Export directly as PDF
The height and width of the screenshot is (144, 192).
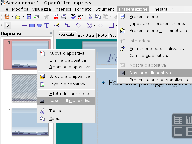(56, 17)
